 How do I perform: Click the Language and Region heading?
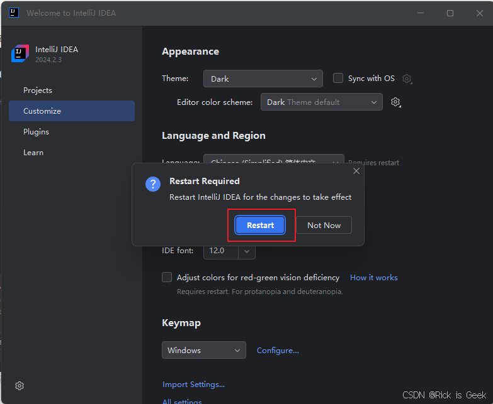coord(213,136)
